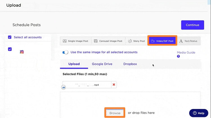Open the Help chat widget
The height and width of the screenshot is (118, 211).
point(199,113)
